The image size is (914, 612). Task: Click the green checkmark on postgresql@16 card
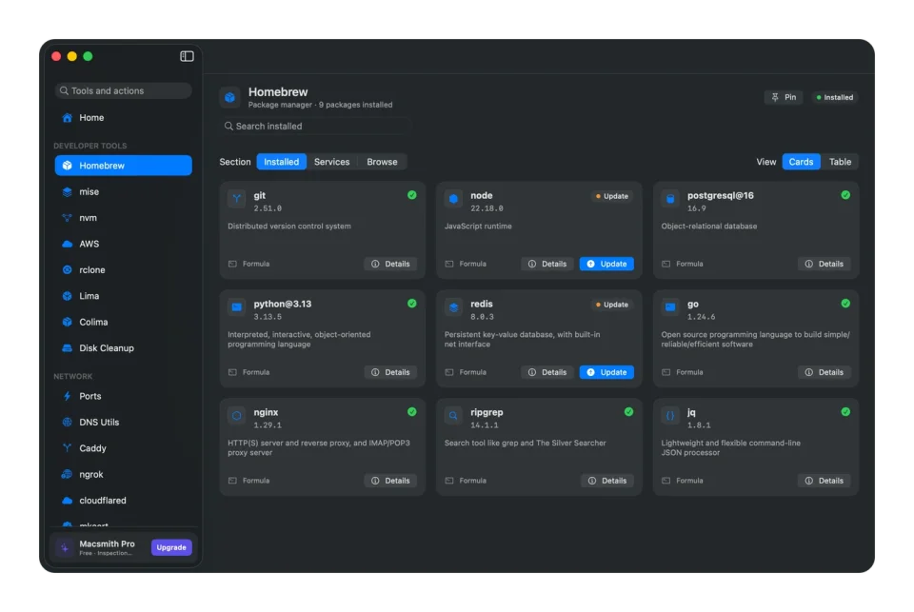coord(845,195)
